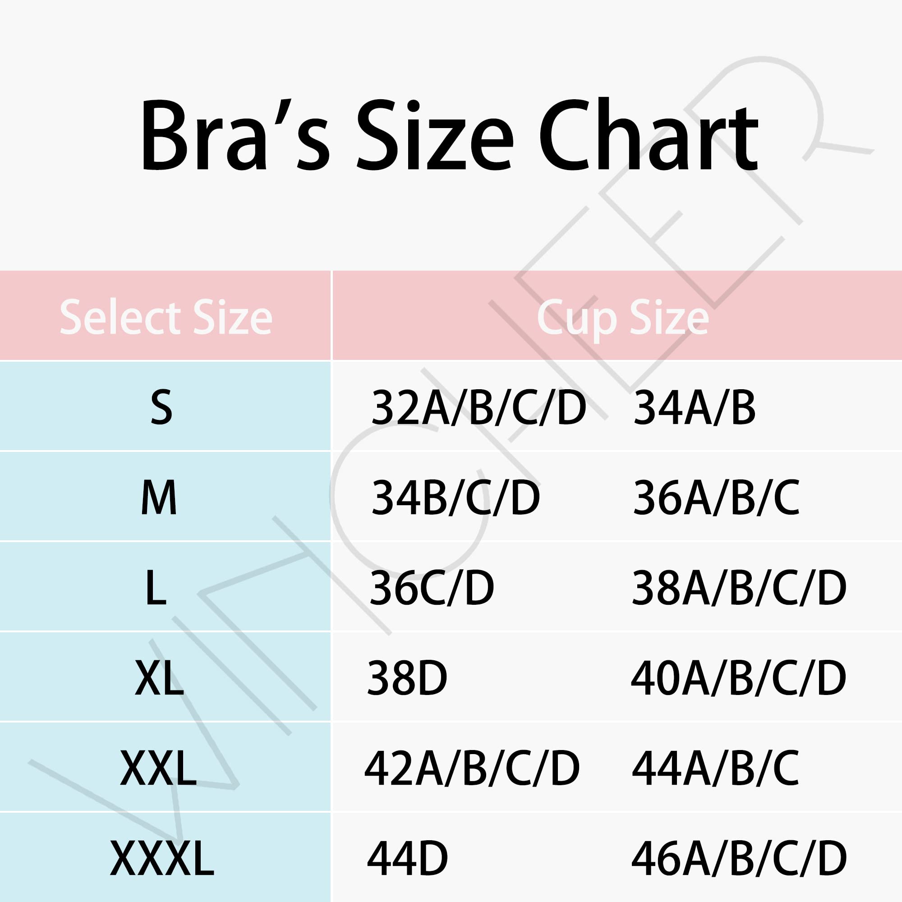This screenshot has width=902, height=902.
Task: Click the 38D cup size entry
Action: click(407, 678)
